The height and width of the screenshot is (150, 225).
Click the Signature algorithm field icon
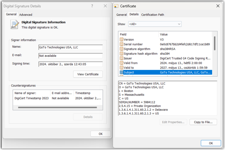[121, 49]
